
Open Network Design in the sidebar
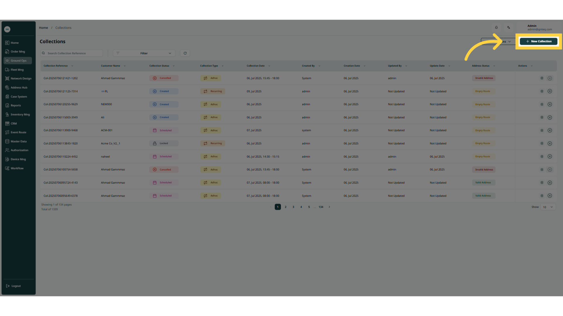[x=18, y=78]
